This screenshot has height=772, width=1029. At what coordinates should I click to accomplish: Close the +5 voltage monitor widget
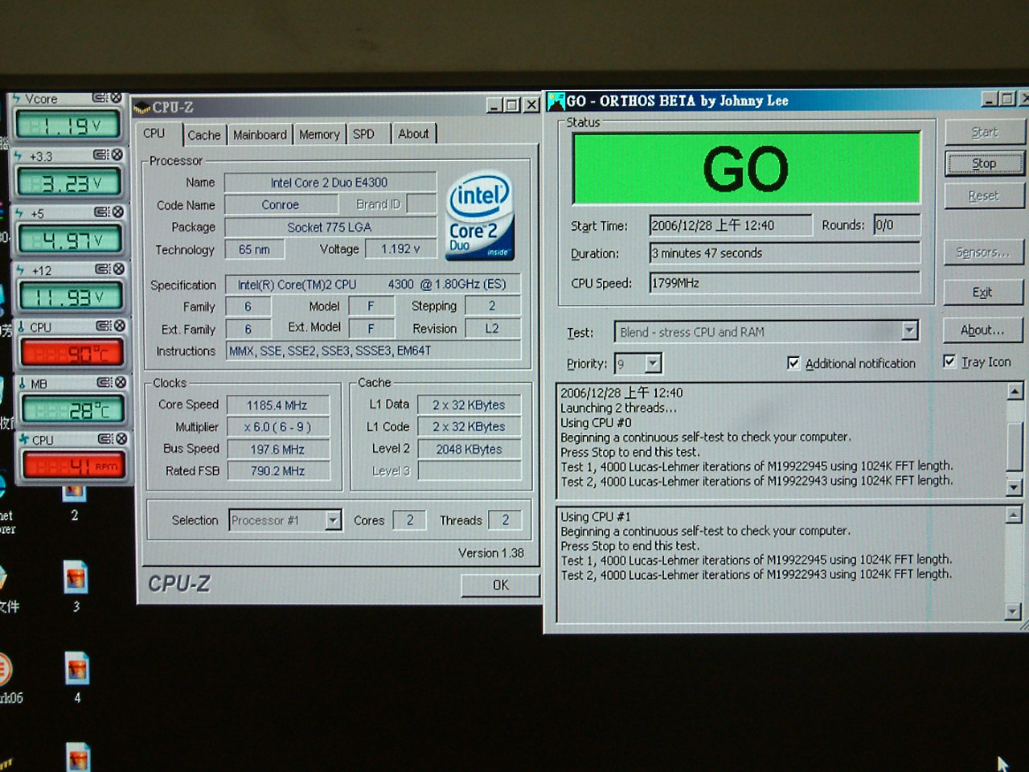[x=118, y=211]
